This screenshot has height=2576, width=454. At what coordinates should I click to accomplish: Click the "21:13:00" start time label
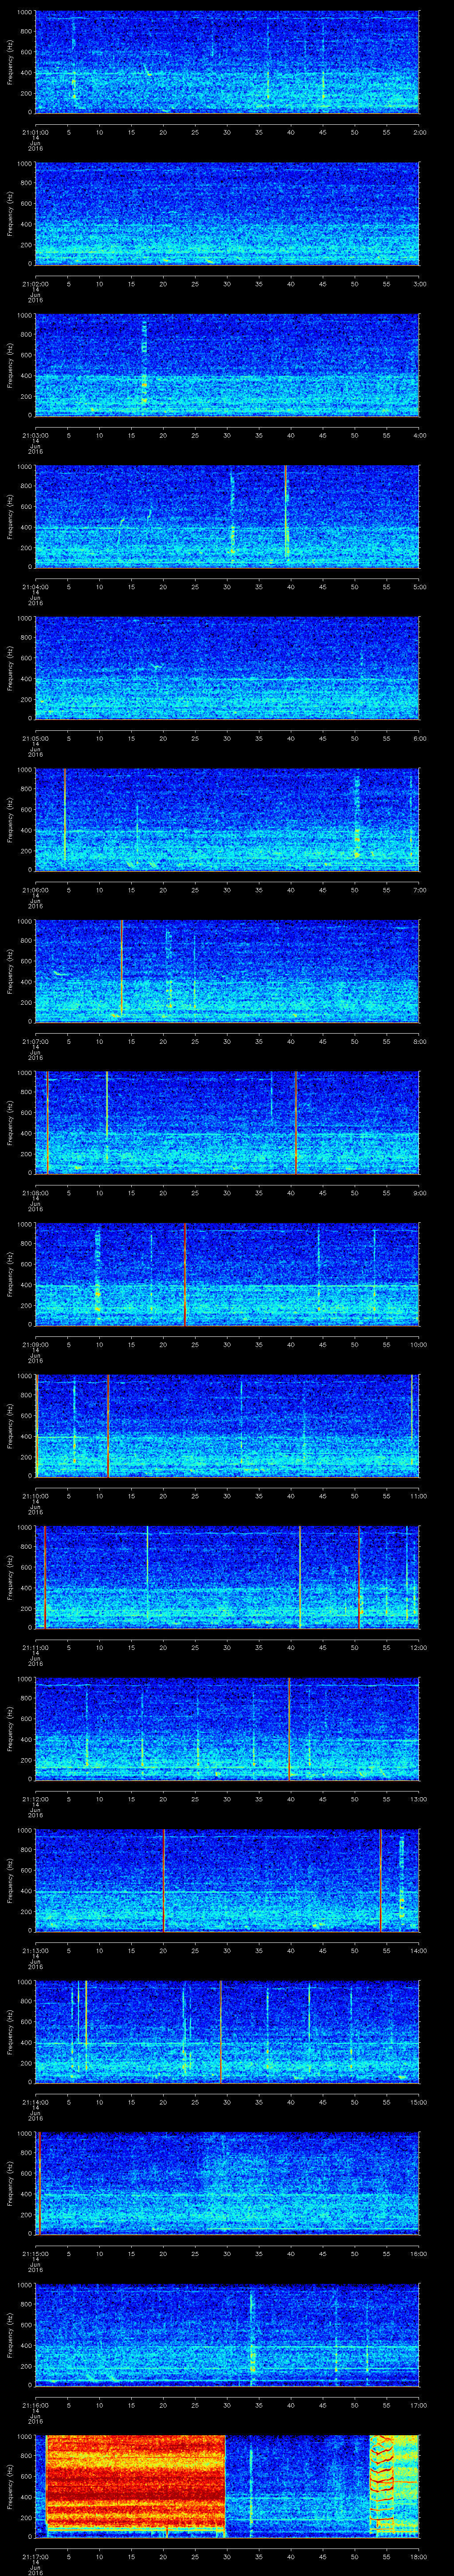[x=35, y=1950]
